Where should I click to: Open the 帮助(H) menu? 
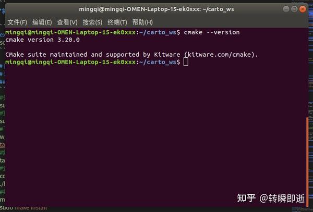pos(142,22)
